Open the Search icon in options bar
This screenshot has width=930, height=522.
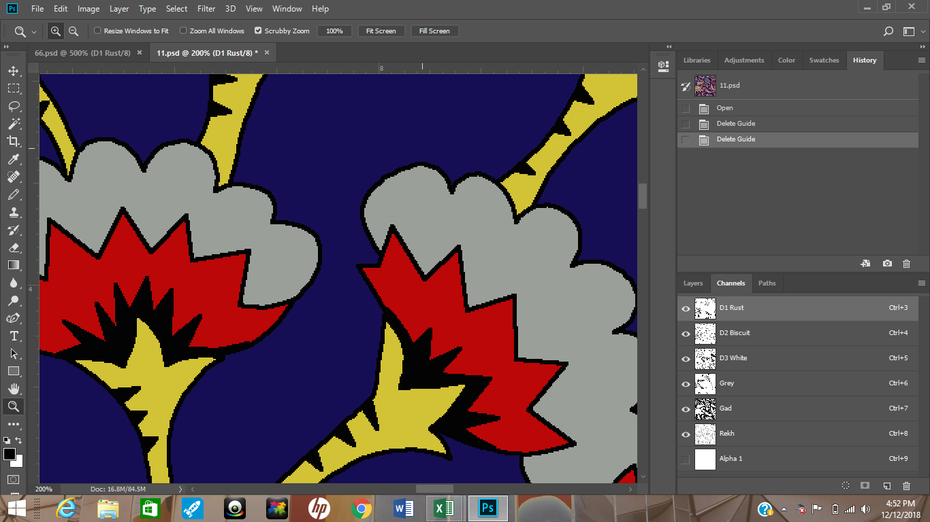pos(888,31)
